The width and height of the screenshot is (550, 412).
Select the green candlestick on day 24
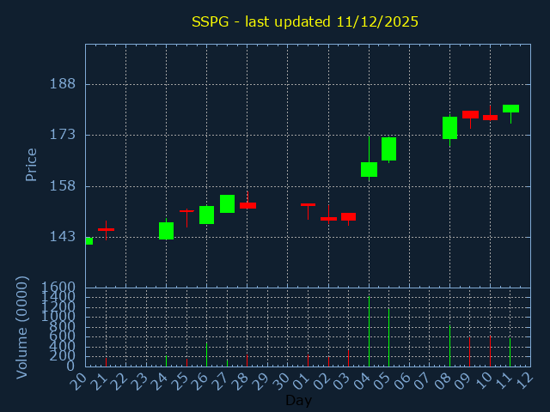[x=166, y=231]
